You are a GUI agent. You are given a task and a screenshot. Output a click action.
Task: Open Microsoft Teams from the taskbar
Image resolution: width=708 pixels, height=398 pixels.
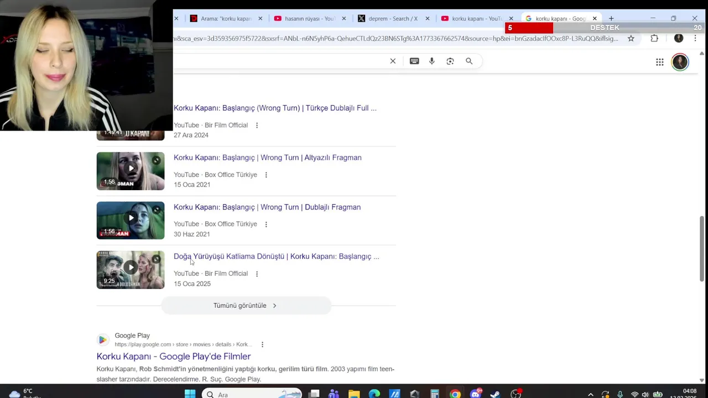[334, 394]
